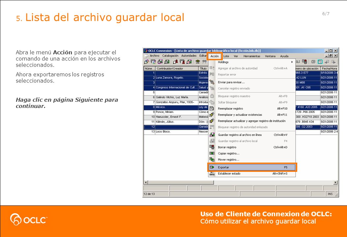347x237 pixels.
Task: Click the Set Status icon beside Establecer estado
Action: coord(212,173)
